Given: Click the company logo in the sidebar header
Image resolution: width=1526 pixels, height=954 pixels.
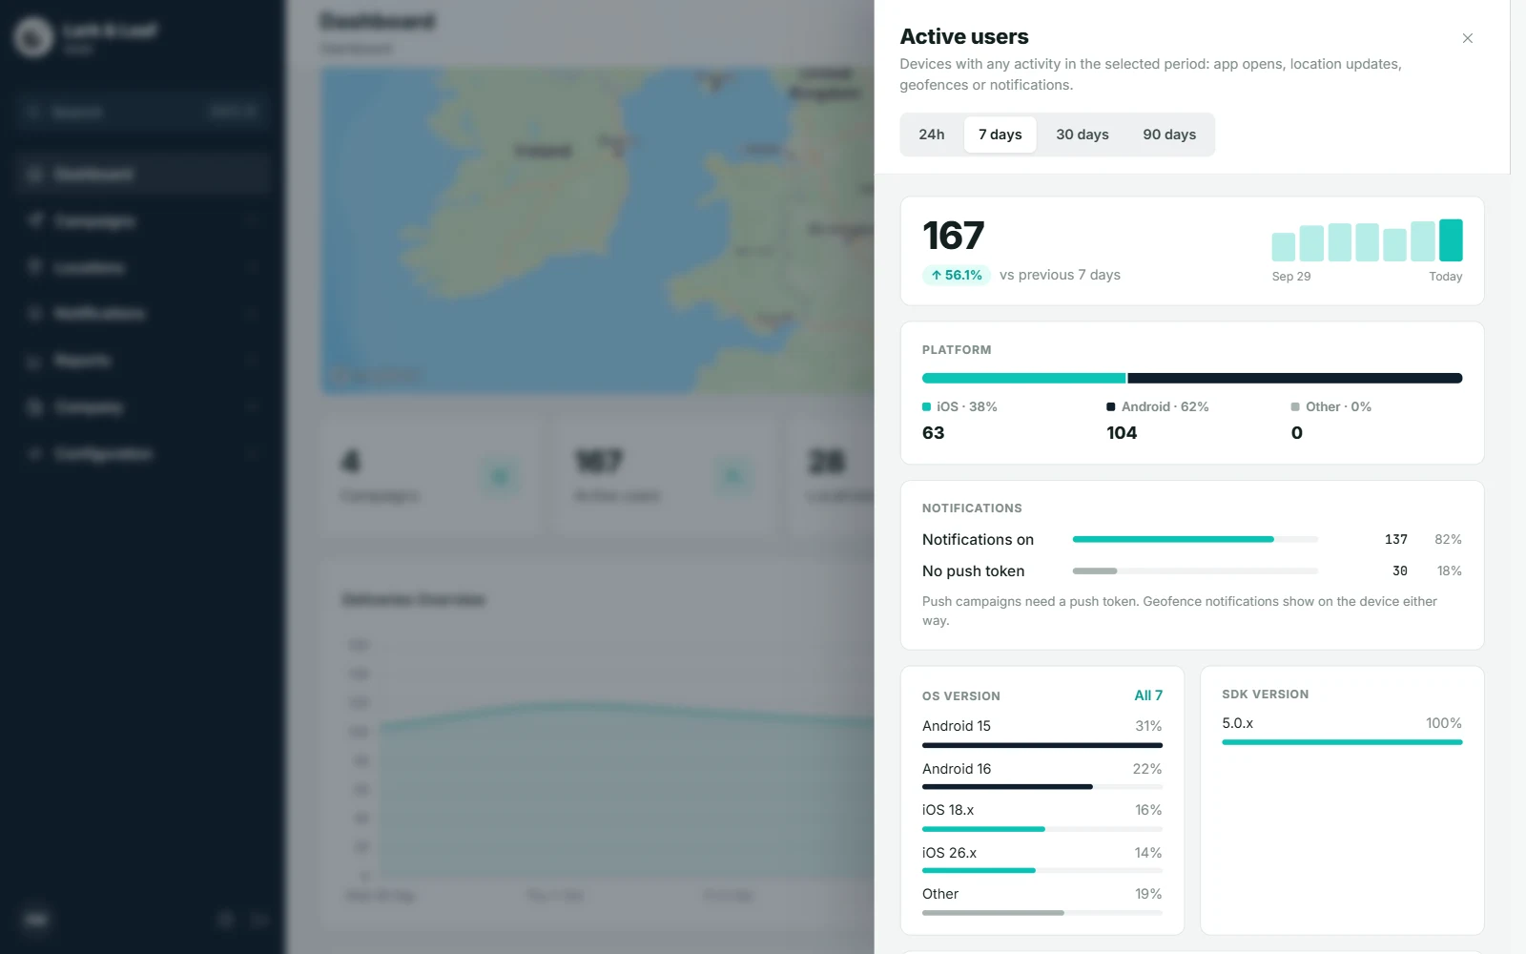Looking at the screenshot, I should 33,37.
